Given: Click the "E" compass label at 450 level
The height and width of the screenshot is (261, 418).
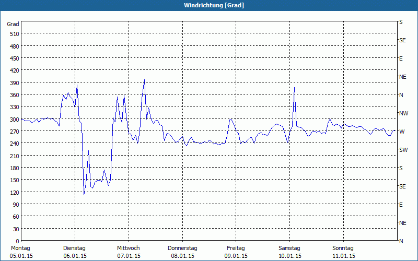Looking at the screenshot, I should coord(401,58).
